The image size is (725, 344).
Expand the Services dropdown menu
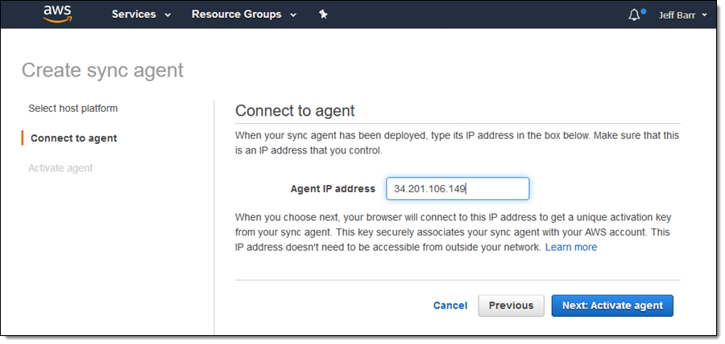pos(141,14)
